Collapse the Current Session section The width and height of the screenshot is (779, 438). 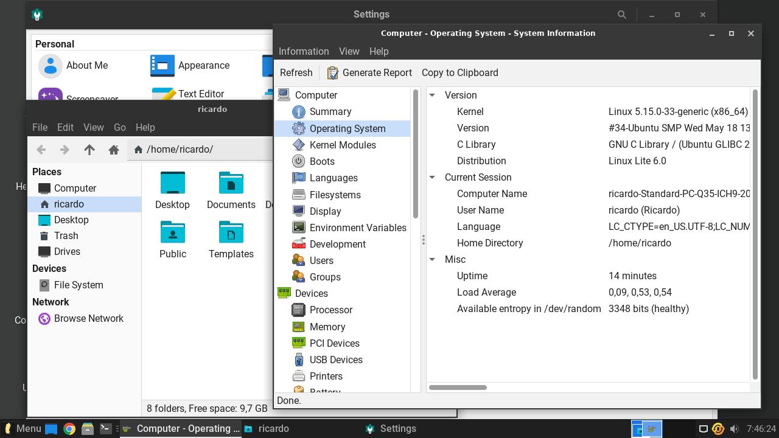point(432,178)
